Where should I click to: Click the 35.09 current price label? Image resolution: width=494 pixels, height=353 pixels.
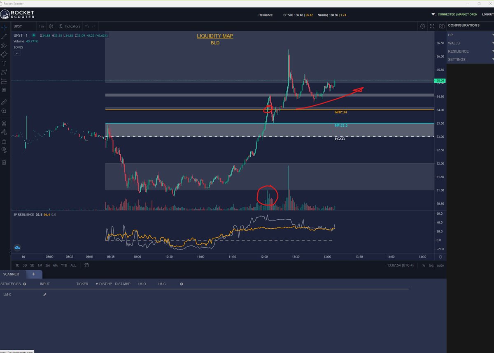[440, 81]
